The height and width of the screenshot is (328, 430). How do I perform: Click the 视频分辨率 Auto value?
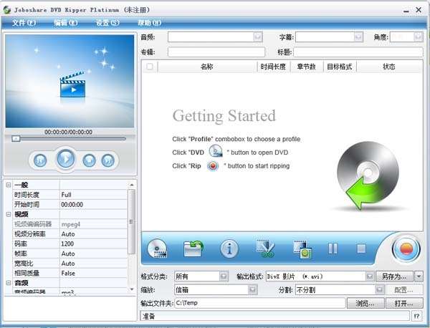pos(93,233)
